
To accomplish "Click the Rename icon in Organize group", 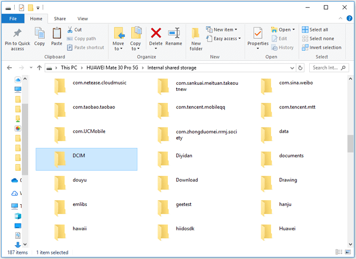I will (173, 33).
